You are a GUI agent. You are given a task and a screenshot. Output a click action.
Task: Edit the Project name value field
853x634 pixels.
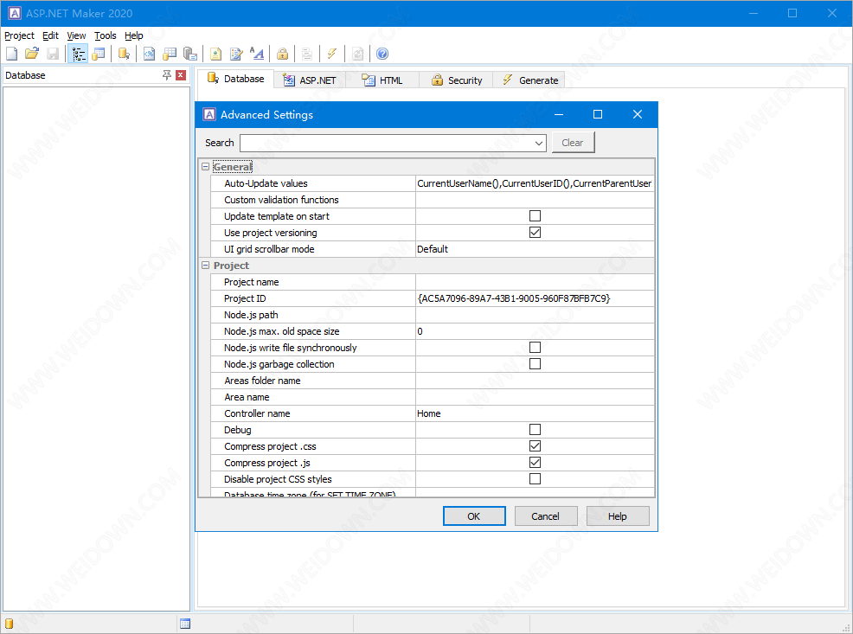pos(535,282)
